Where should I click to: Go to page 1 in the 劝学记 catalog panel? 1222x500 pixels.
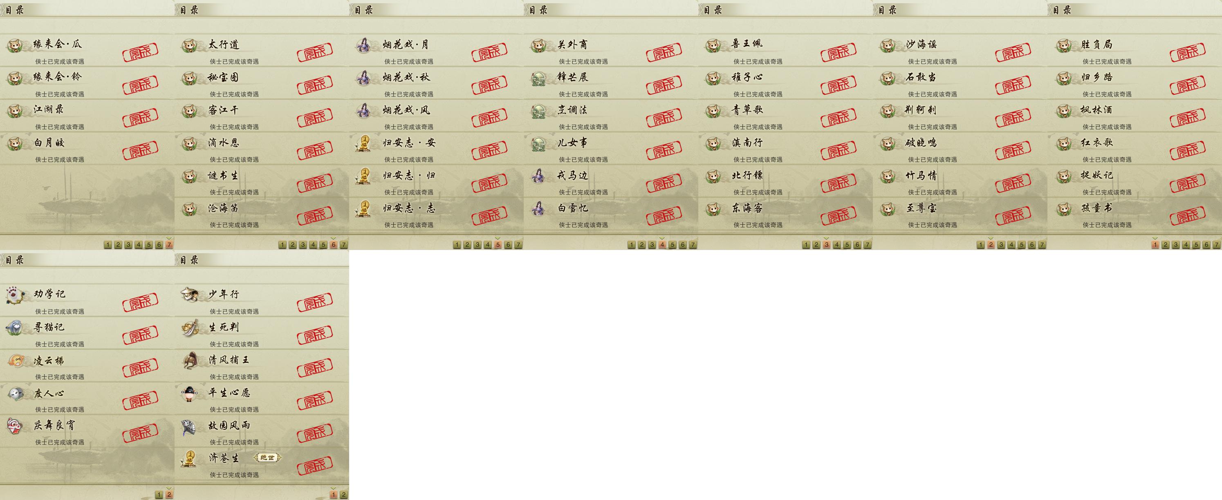point(159,495)
